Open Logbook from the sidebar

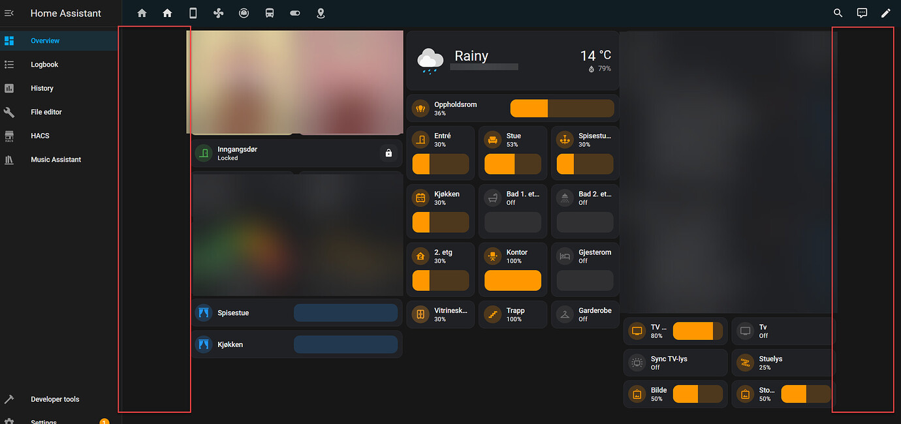(44, 64)
